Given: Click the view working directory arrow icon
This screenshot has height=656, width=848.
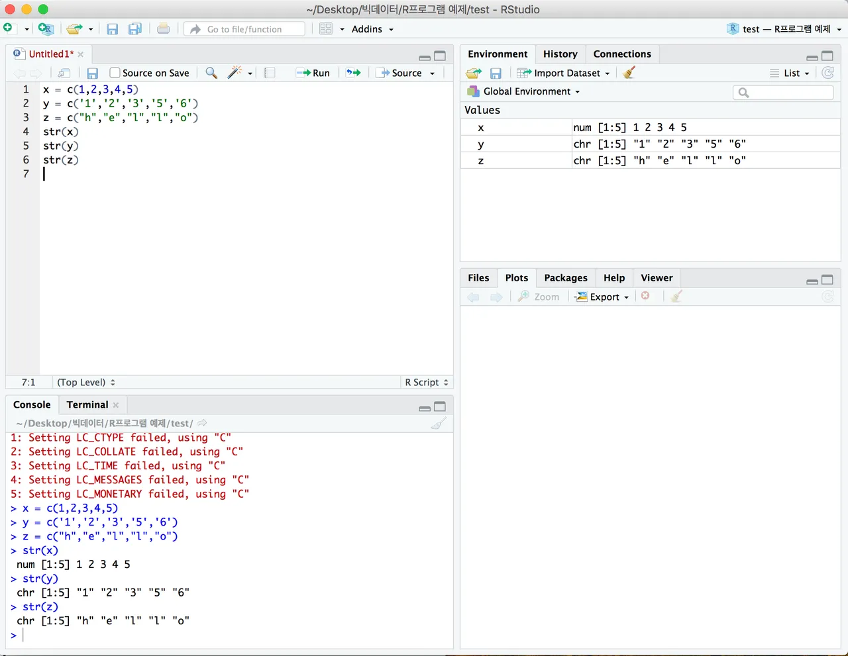Looking at the screenshot, I should pyautogui.click(x=202, y=423).
